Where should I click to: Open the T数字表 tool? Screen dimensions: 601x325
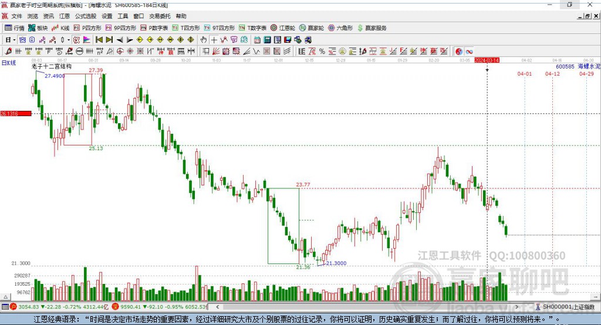(252, 28)
